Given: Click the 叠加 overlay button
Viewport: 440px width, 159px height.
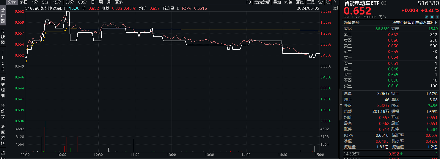Looking at the screenshot, I should [277, 2].
